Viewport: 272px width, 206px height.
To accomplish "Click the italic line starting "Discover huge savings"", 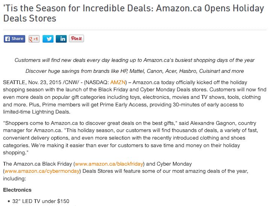I will (134, 71).
